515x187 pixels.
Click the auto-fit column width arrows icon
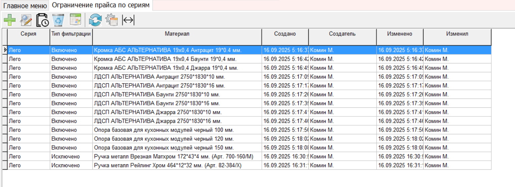click(x=128, y=20)
